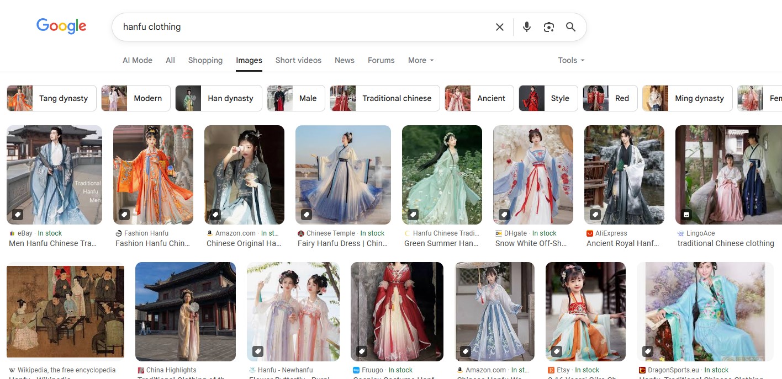Click the DHgate favicon icon
This screenshot has height=379, width=782.
point(499,233)
